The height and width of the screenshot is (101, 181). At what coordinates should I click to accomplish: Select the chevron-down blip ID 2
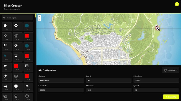click(17, 27)
